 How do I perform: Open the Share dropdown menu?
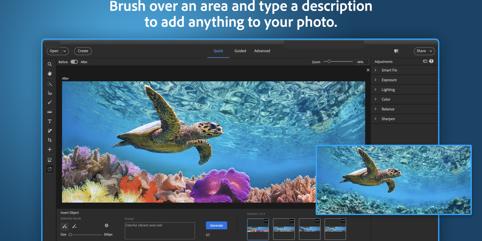pyautogui.click(x=424, y=51)
